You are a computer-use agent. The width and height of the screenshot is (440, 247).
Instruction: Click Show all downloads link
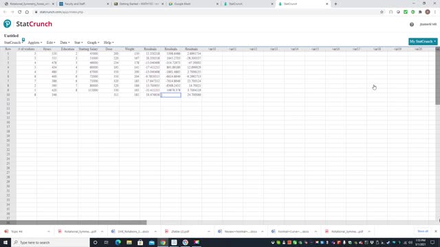[423, 231]
